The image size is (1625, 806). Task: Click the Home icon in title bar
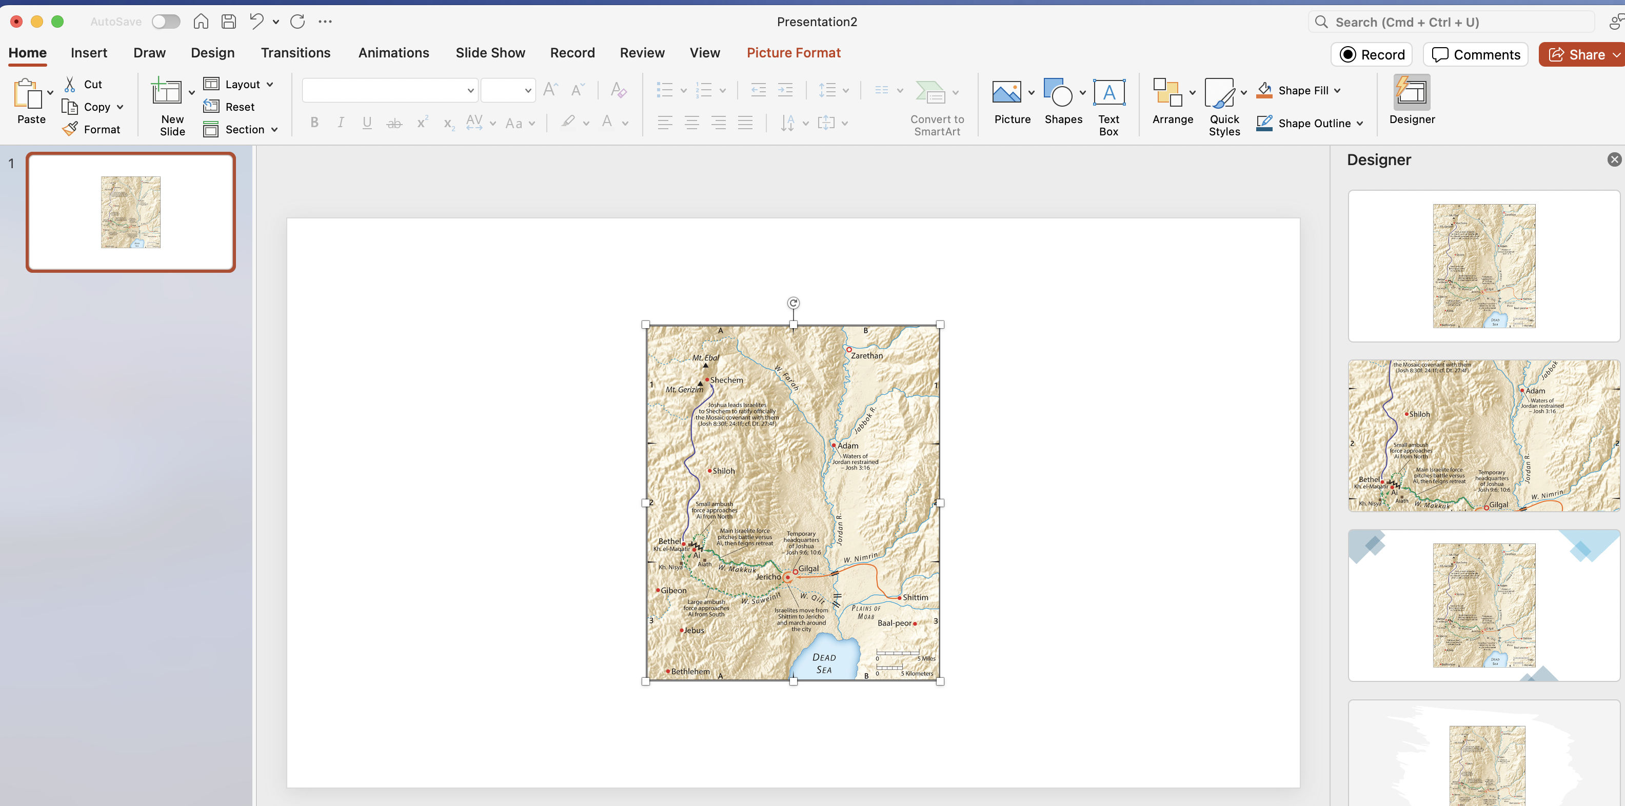pos(201,22)
